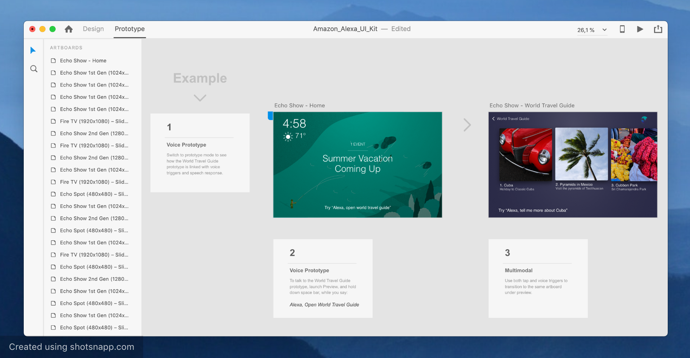Switch to the Prototype tab
The height and width of the screenshot is (358, 690).
click(x=130, y=29)
